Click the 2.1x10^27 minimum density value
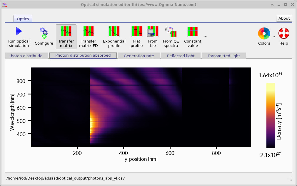Viewport: 297px width, 186px height. 270,155
